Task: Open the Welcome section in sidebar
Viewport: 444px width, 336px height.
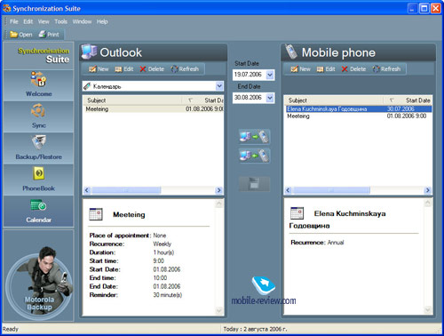Action: [x=38, y=85]
